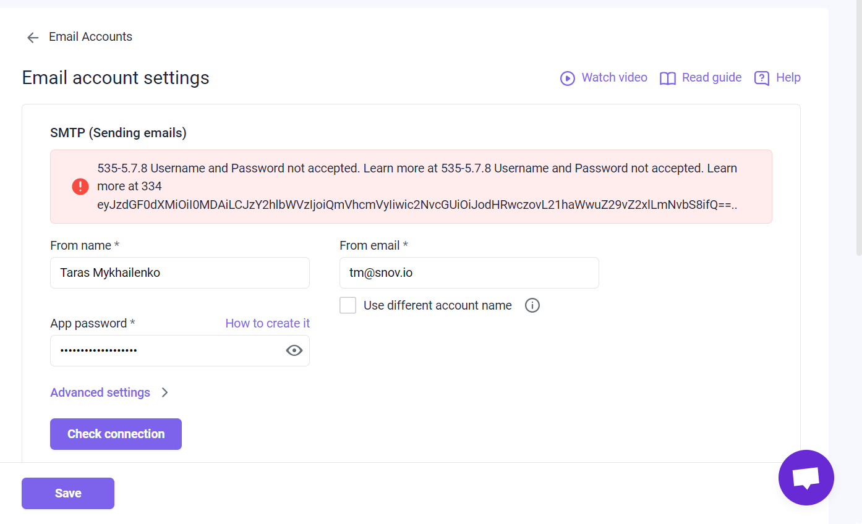Enable Use different account name checkbox
Screen dimensions: 862x524
[348, 305]
